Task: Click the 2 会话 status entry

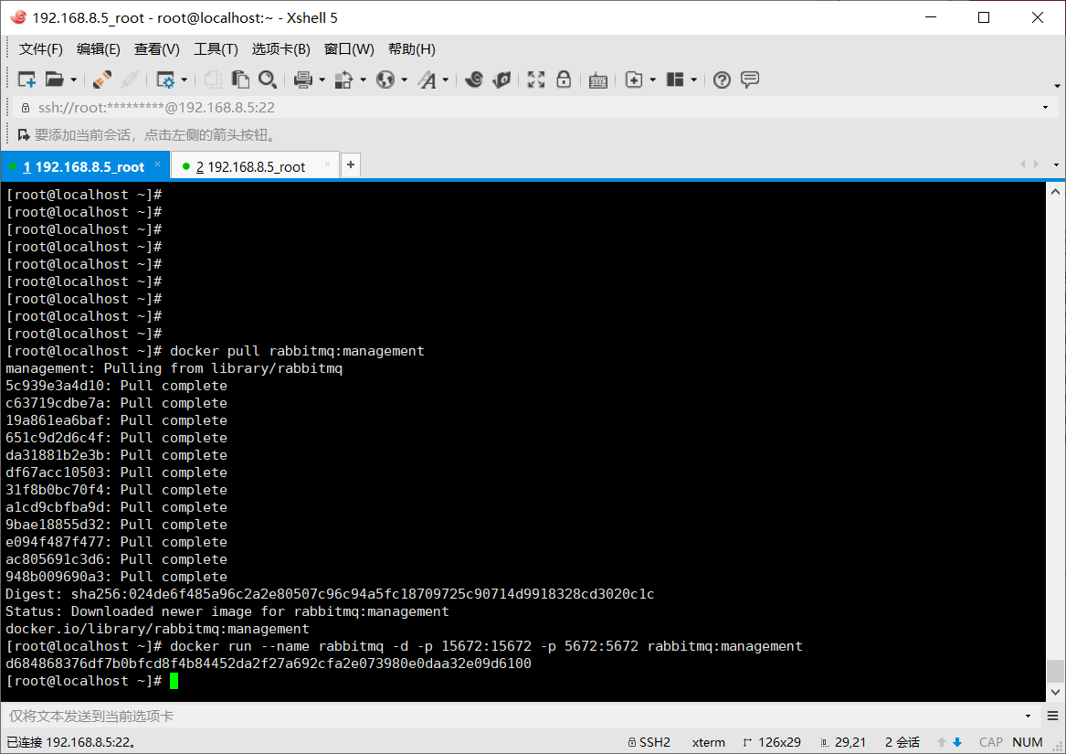Action: click(902, 742)
